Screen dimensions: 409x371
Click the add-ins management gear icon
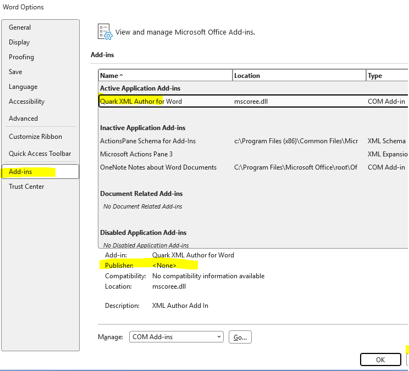[x=105, y=32]
